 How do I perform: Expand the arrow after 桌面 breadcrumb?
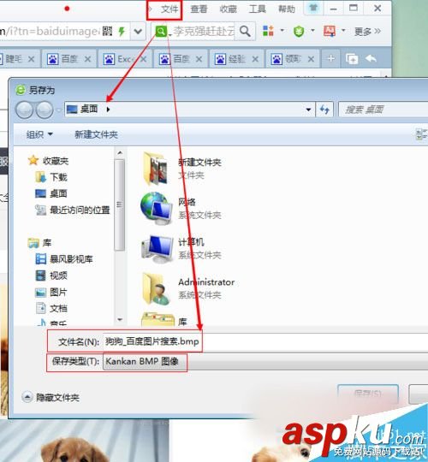click(x=108, y=110)
